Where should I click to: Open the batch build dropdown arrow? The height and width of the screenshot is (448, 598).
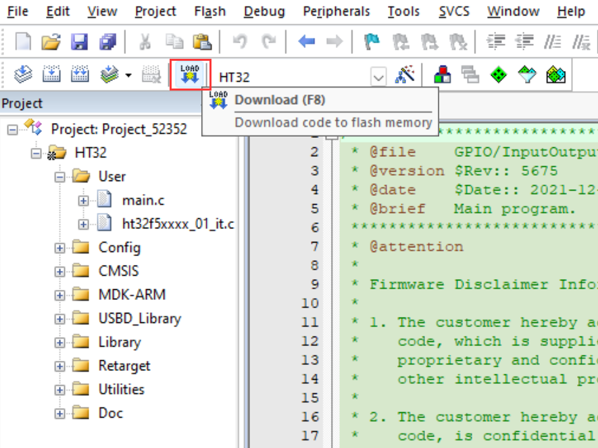[128, 75]
